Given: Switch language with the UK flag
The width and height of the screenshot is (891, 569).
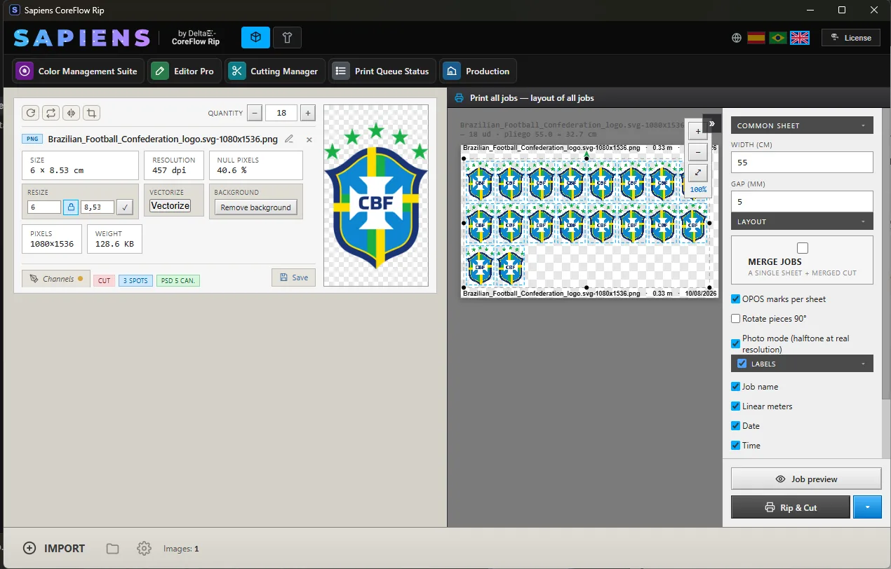Looking at the screenshot, I should click(x=800, y=38).
